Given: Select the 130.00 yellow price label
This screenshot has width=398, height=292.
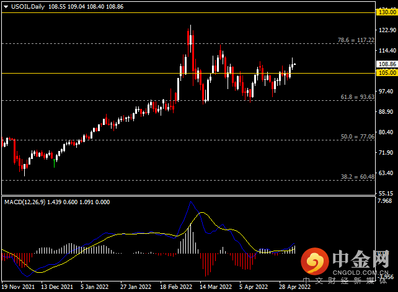Looking at the screenshot, I should 387,12.
